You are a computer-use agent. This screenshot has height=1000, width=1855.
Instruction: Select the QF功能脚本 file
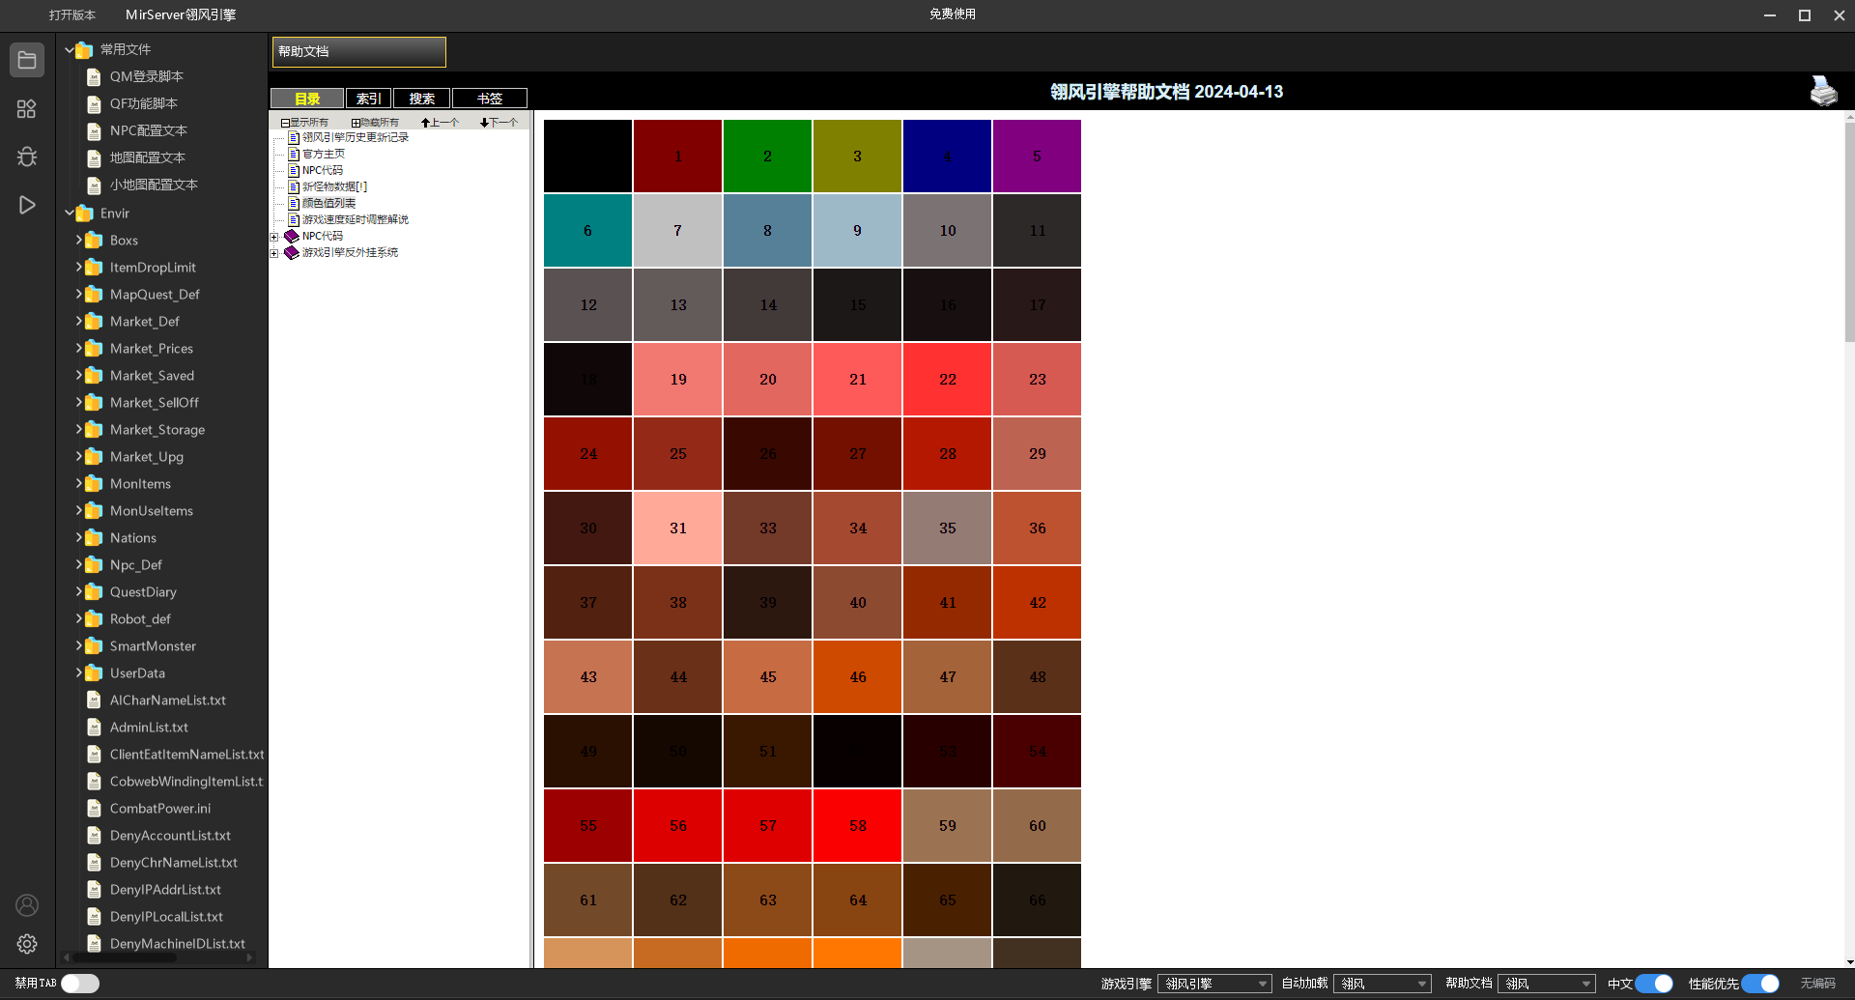pos(143,103)
